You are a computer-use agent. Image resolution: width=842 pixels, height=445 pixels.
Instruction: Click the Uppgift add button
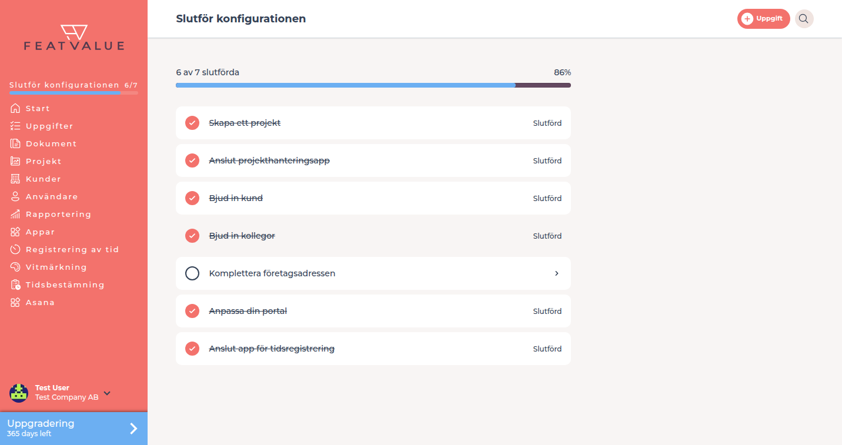[763, 19]
